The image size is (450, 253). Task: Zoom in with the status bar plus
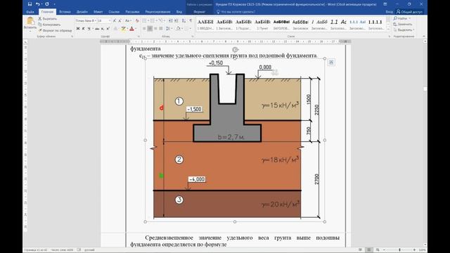point(414,250)
